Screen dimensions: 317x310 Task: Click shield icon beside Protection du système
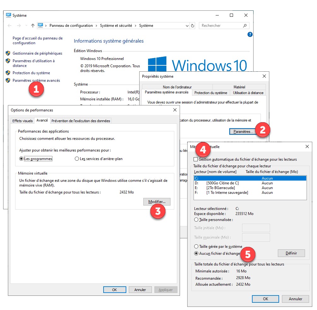[8, 73]
